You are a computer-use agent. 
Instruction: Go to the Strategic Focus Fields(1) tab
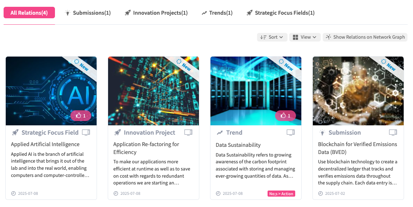point(280,13)
